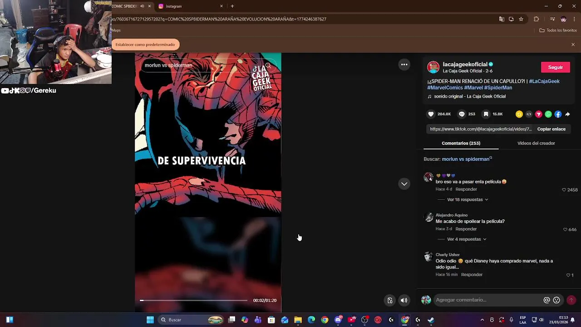Screen dimensions: 581x327
Task: Post comment with red arrow button
Action: (571, 300)
